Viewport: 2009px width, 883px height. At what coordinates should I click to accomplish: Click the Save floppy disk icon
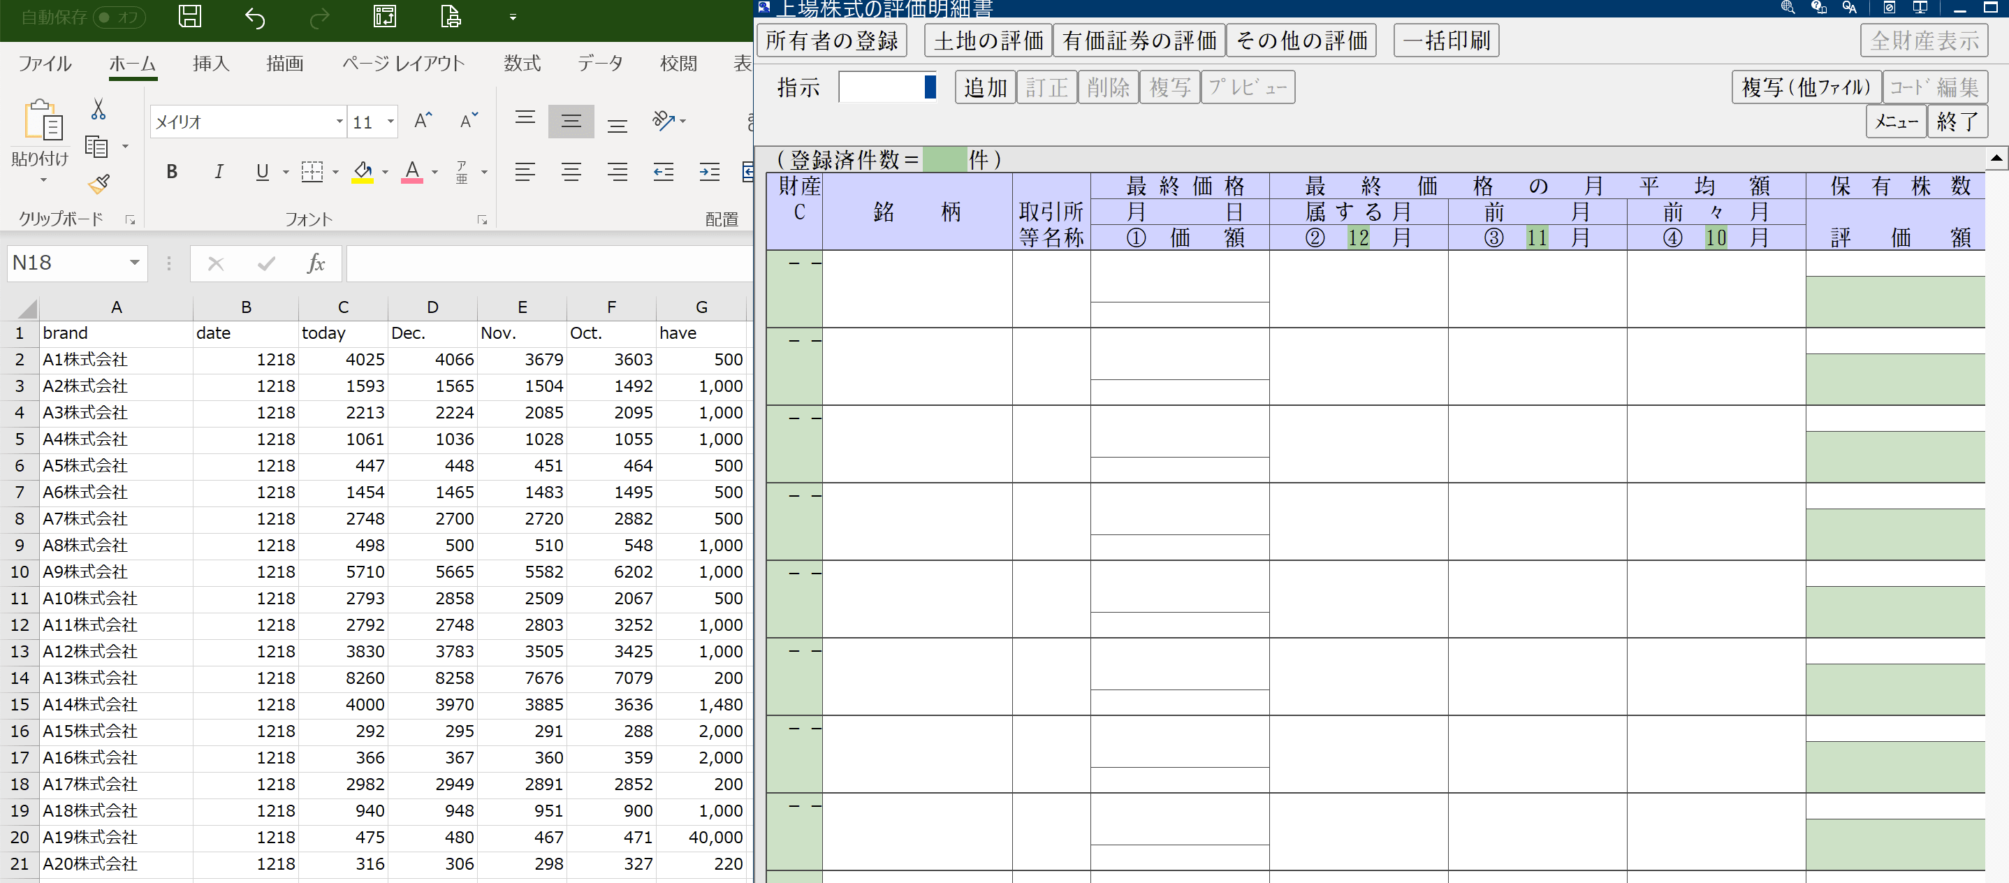coord(189,16)
